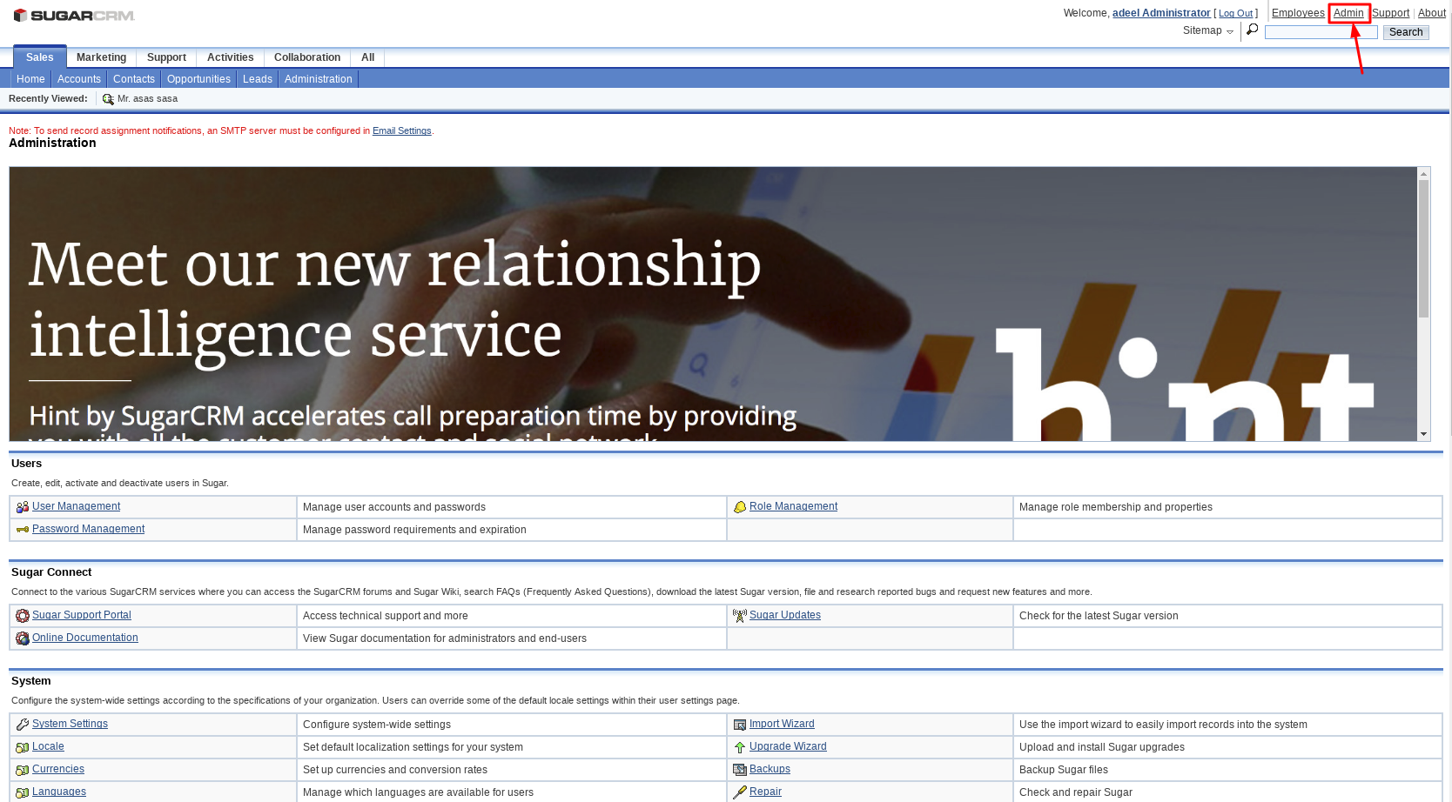Open the Languages link

(59, 792)
